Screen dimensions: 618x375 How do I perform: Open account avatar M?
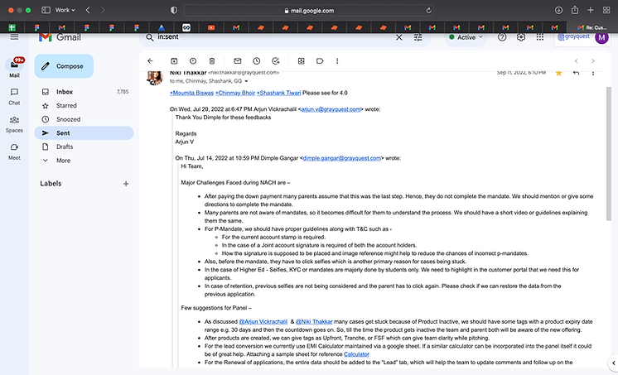pyautogui.click(x=601, y=37)
